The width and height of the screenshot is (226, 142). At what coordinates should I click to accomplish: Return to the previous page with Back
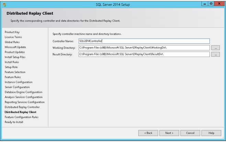(148, 133)
